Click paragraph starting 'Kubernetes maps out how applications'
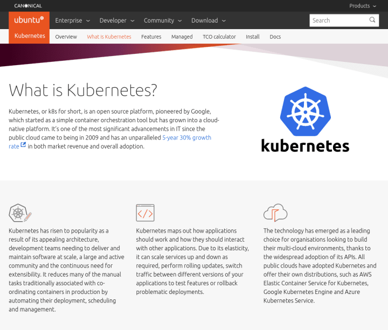Image resolution: width=388 pixels, height=330 pixels. click(192, 261)
